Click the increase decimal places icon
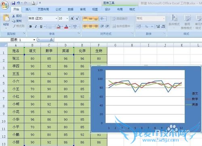This screenshot has height=146, width=202. (158, 26)
